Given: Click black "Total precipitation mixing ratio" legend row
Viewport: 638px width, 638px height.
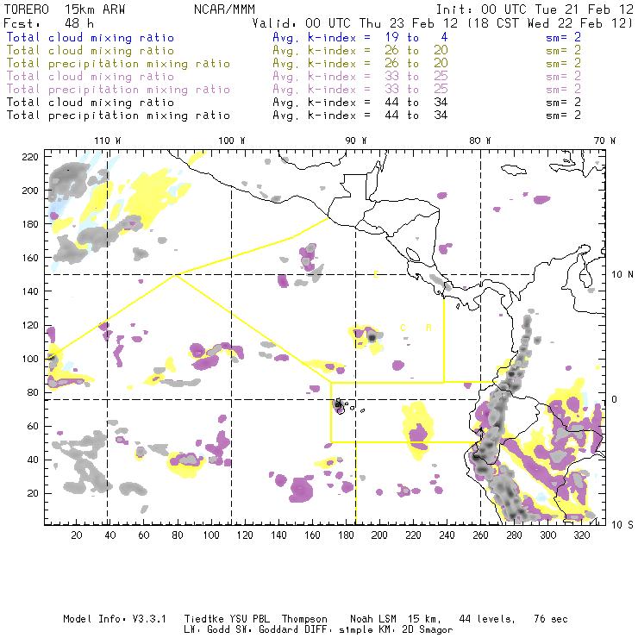Looking at the screenshot, I should pos(118,116).
